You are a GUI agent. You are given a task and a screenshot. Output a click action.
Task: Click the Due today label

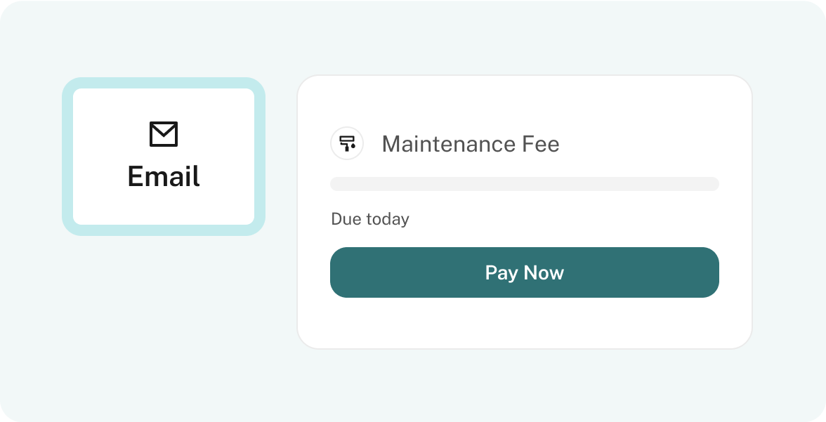tap(369, 219)
